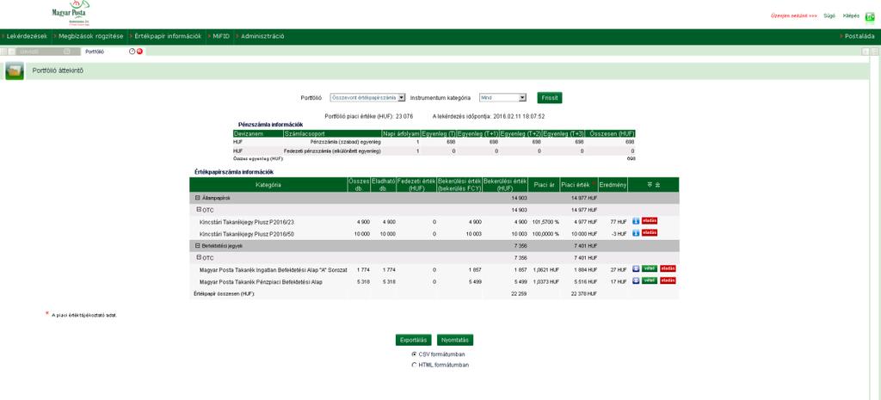881x400 pixels.
Task: Click eladás for Pénzpiaci Befektetési Alap
Action: click(668, 280)
